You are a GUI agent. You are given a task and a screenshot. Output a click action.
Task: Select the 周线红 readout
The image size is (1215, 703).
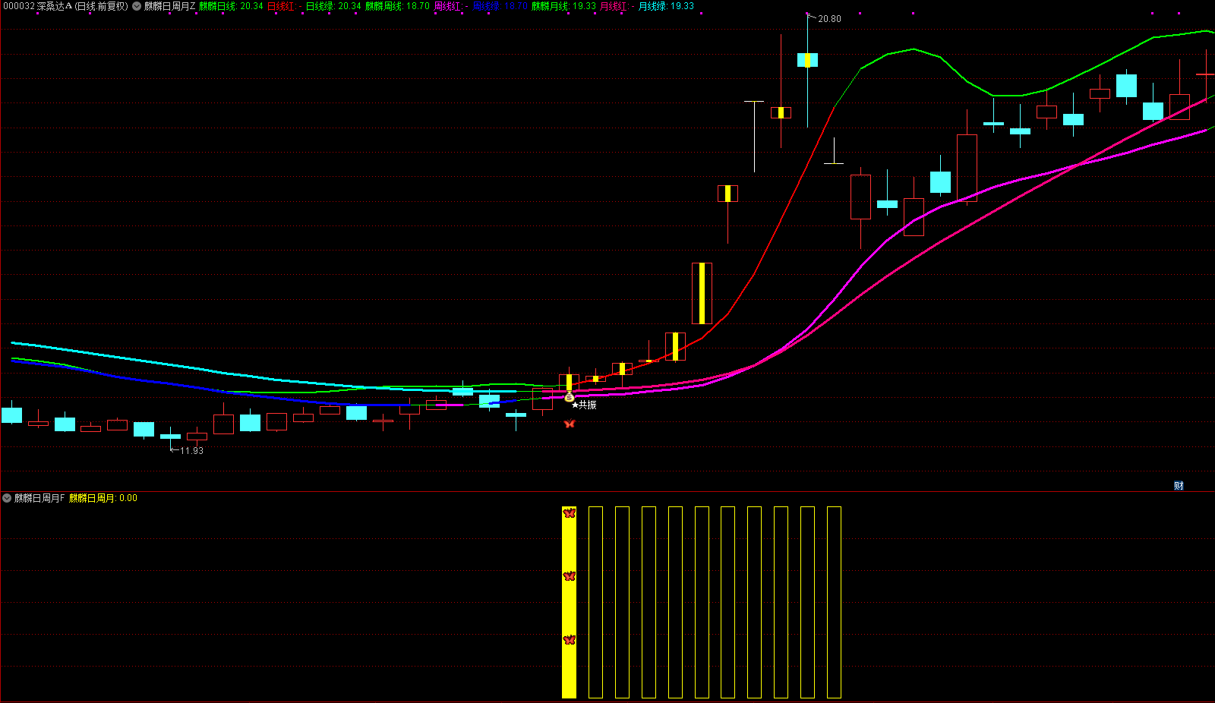point(451,6)
